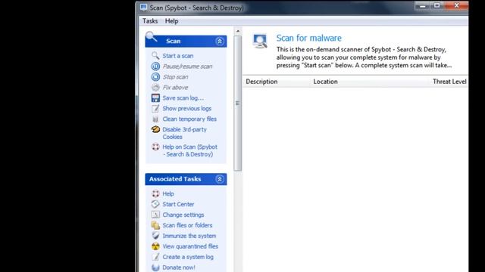Click the Change settings link
Screen dimensions: 485x272
pos(183,215)
